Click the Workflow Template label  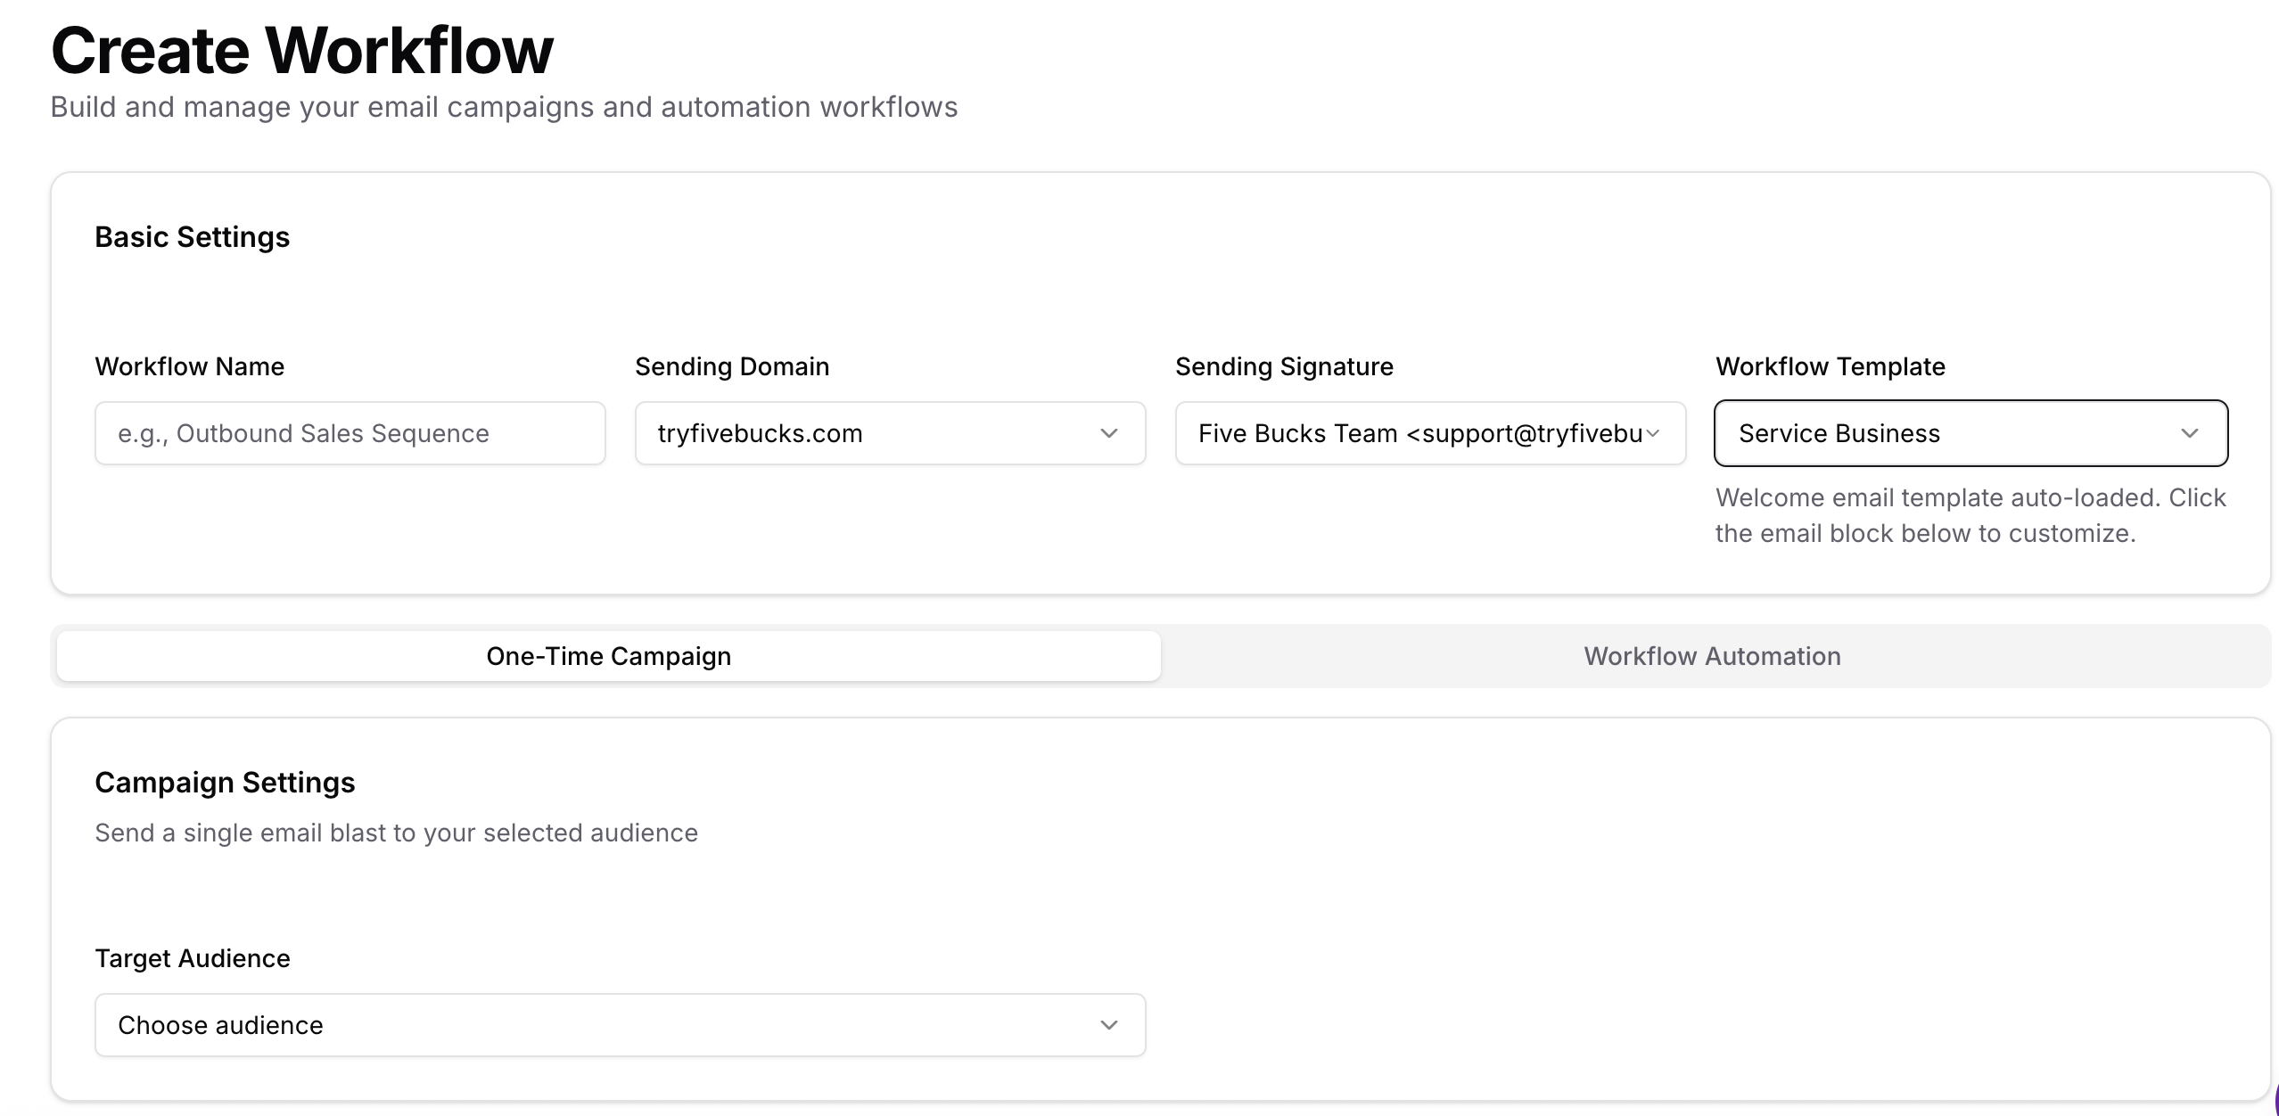(x=1830, y=366)
